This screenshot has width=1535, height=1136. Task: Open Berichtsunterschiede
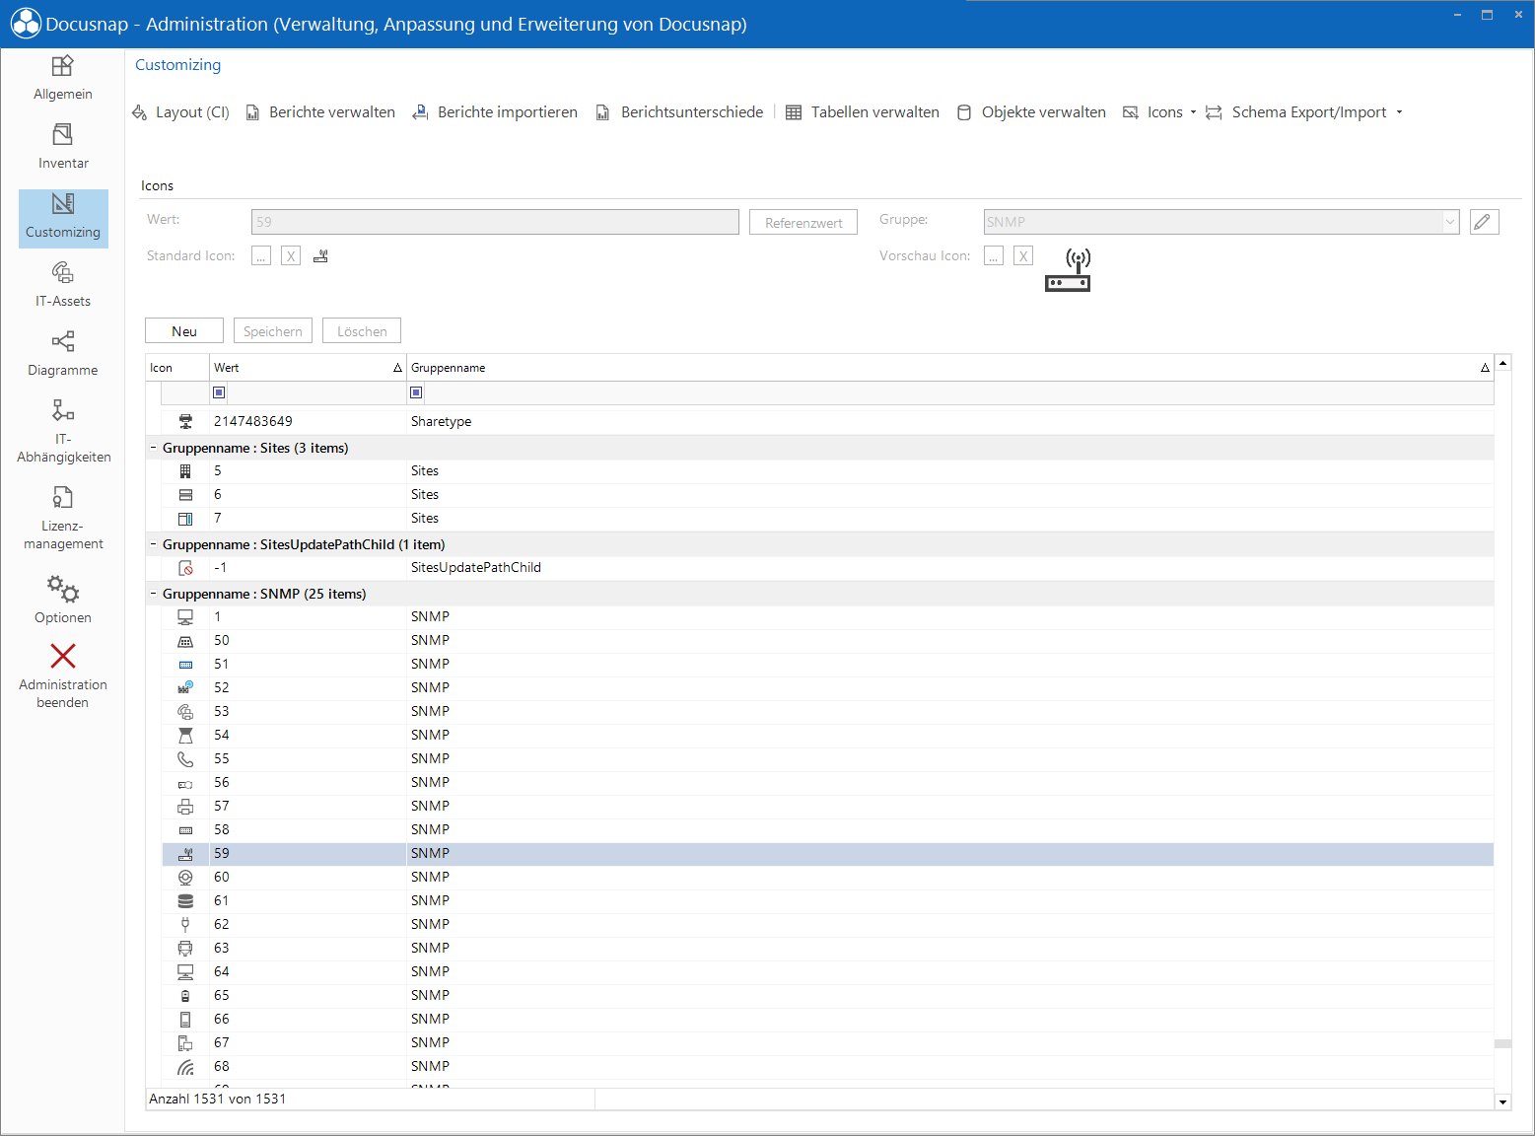pos(679,112)
